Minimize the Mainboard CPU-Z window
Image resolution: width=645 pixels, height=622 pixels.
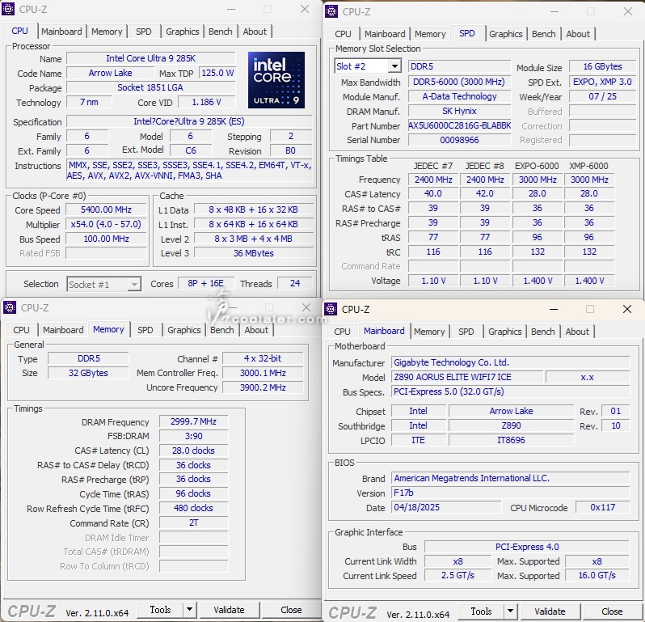pyautogui.click(x=554, y=309)
